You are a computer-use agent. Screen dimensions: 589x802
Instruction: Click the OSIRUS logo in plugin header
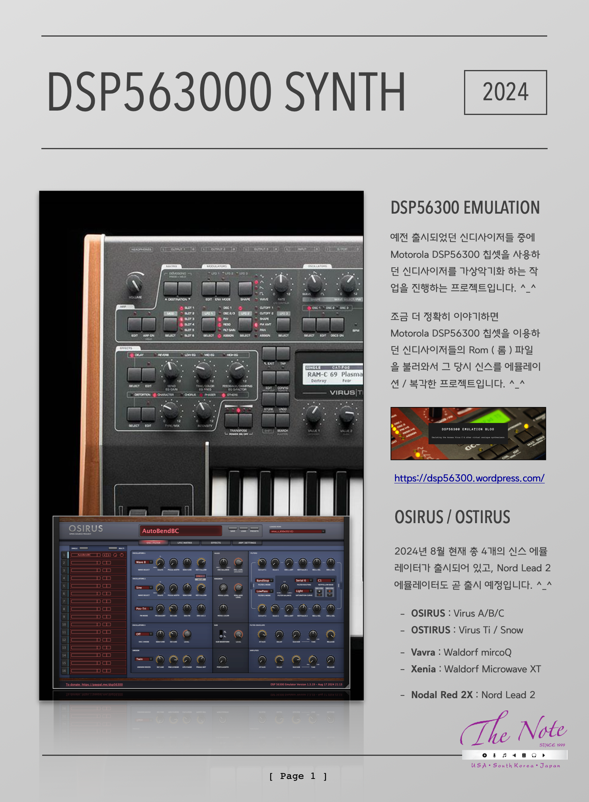click(x=86, y=529)
